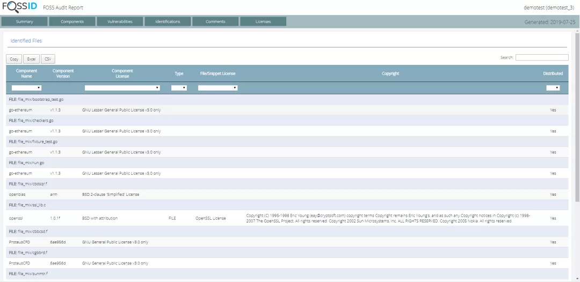Screen dimensions: 580x282
Task: Click the openssl component name cell
Action: click(16, 218)
